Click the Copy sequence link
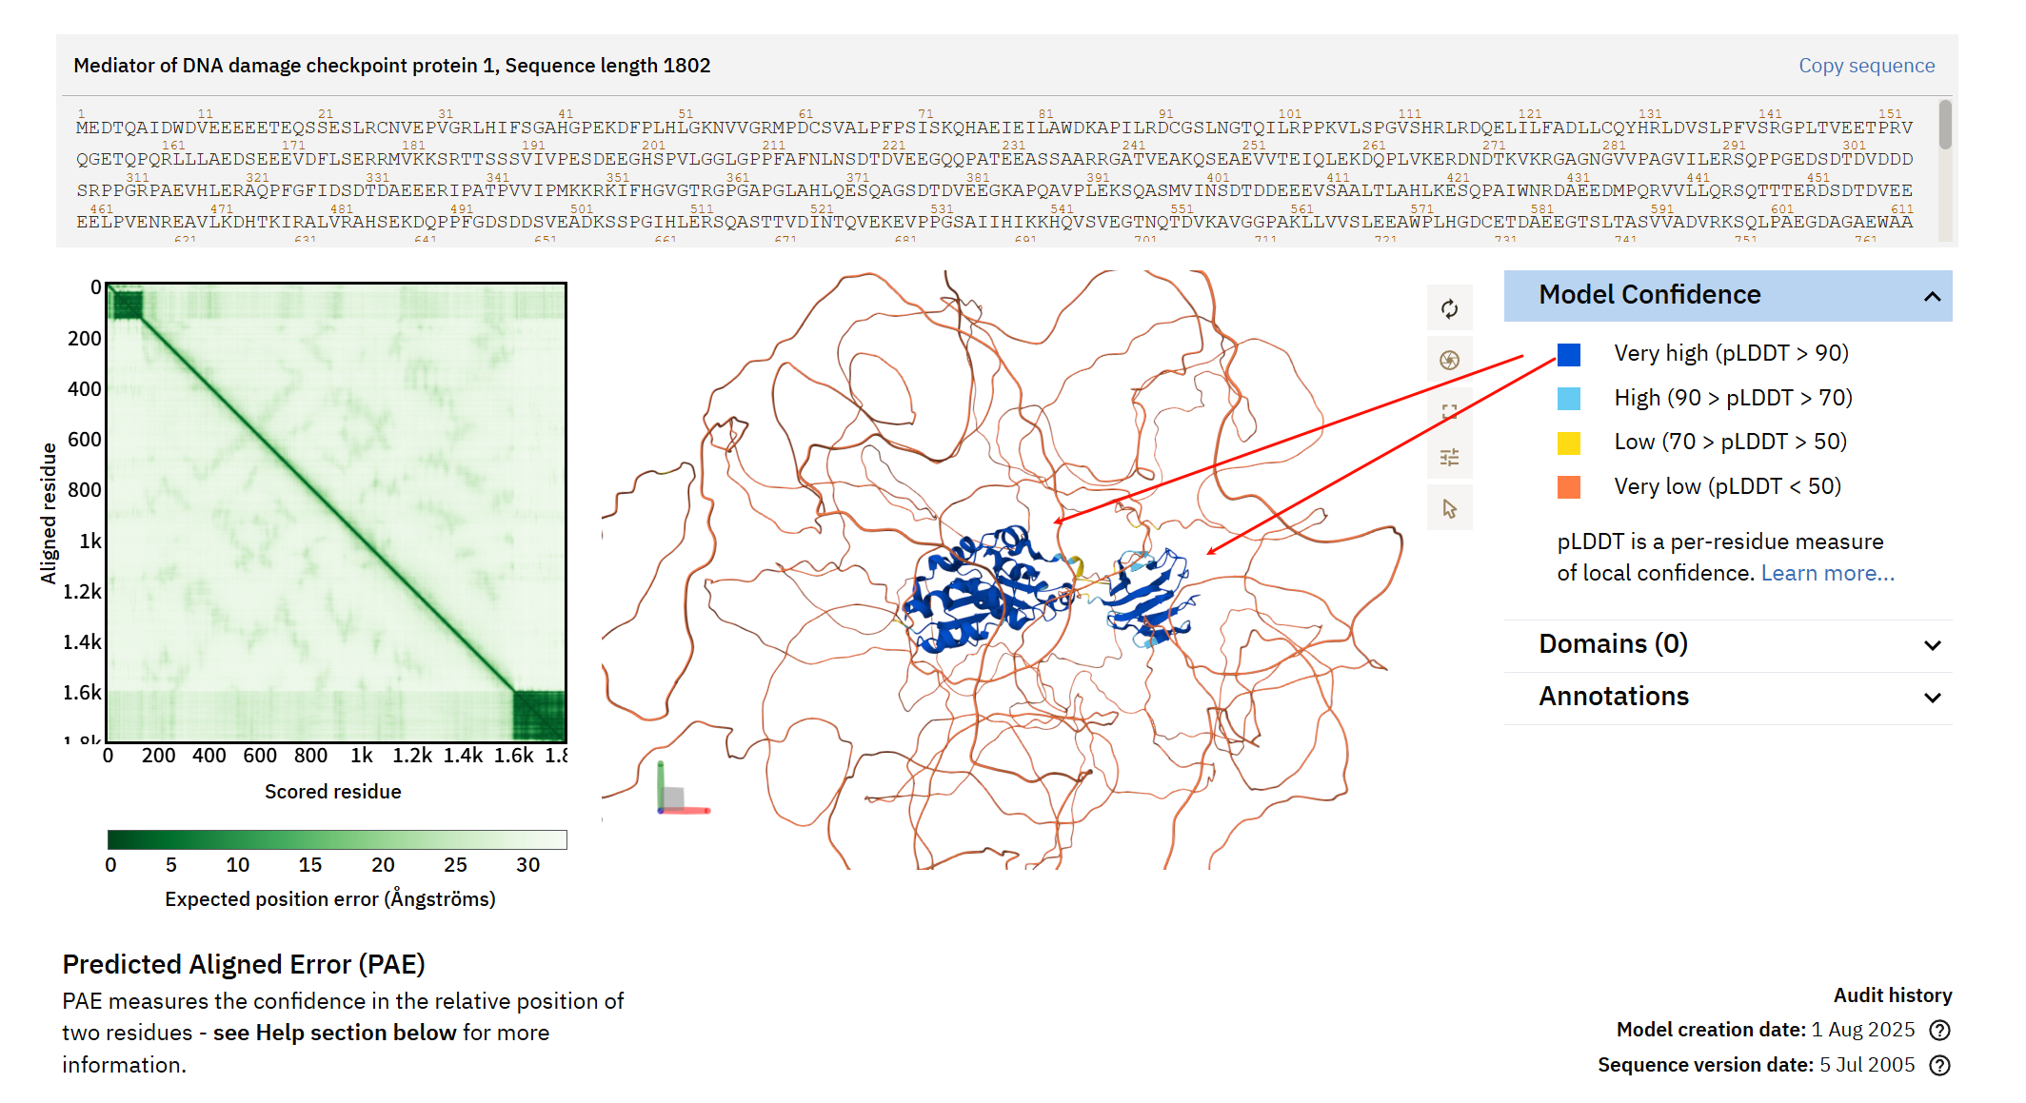 [1866, 66]
